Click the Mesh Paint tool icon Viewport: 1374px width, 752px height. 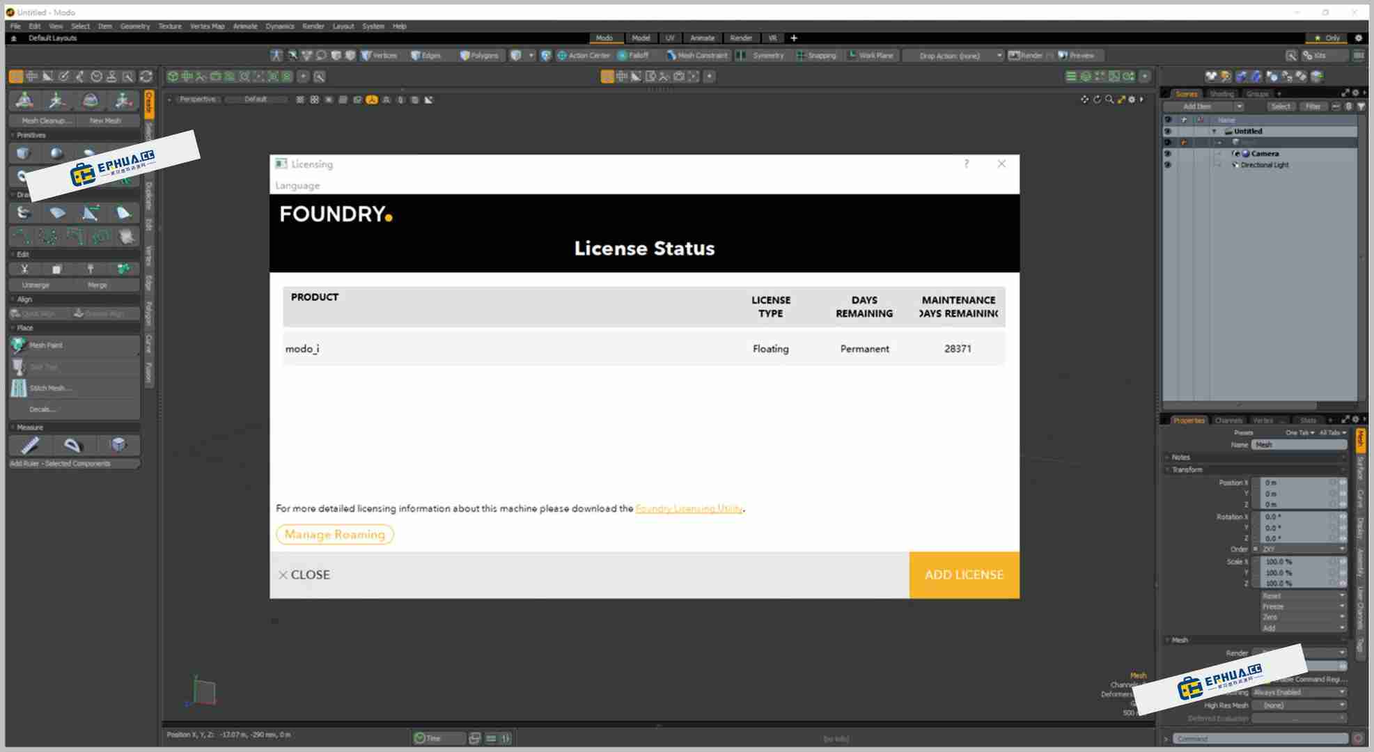coord(19,345)
